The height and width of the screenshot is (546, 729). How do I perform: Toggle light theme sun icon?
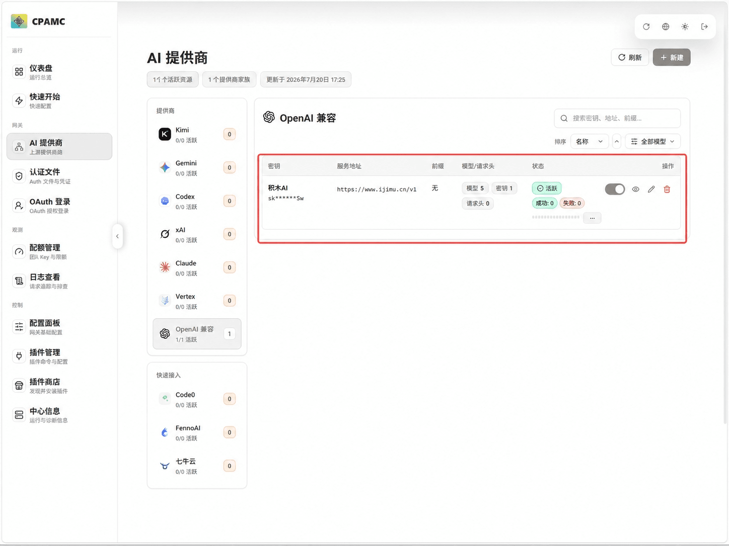685,27
